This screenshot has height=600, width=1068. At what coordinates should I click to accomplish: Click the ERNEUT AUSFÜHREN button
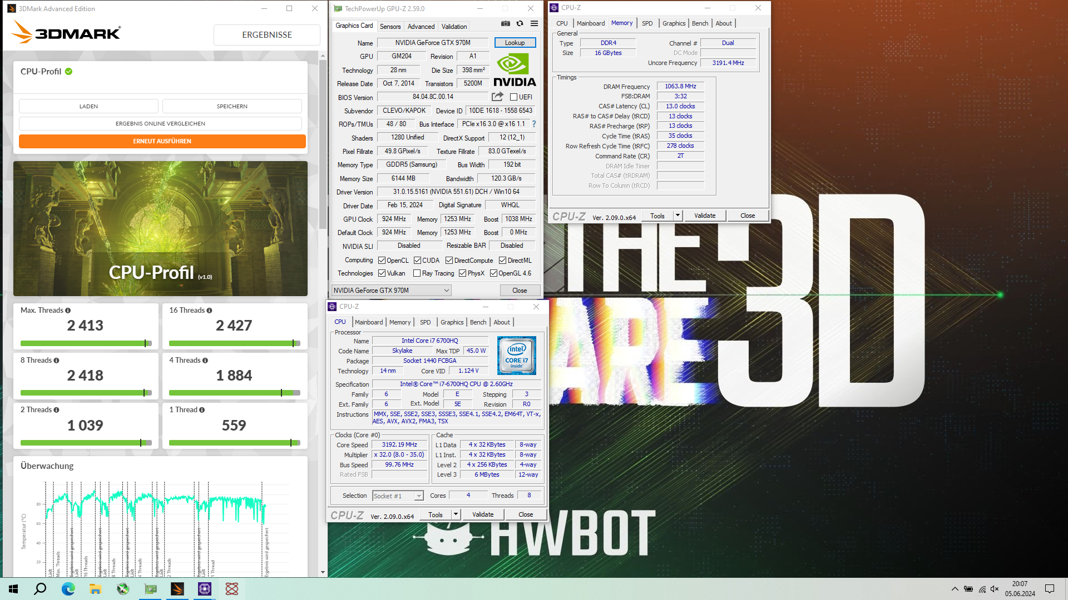click(162, 141)
